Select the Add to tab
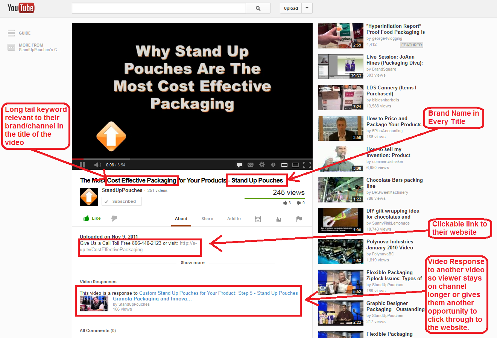 (x=234, y=219)
